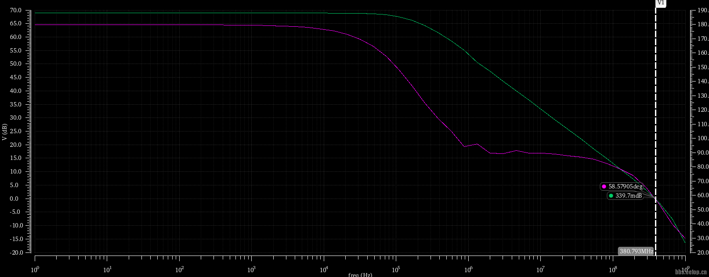Click the 20.0 tick on left axis

pos(15,145)
